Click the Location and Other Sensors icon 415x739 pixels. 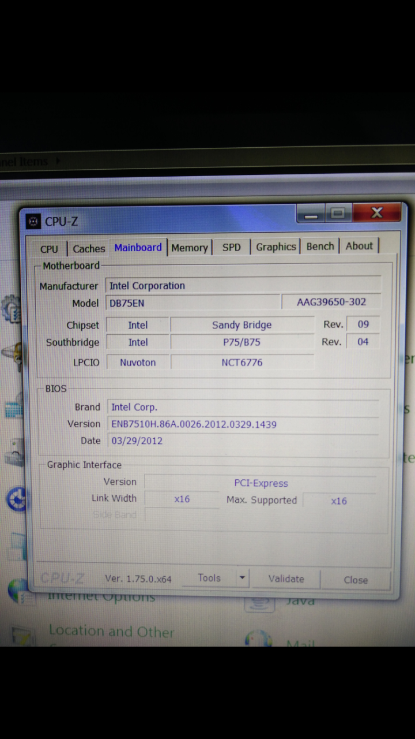[x=22, y=635]
